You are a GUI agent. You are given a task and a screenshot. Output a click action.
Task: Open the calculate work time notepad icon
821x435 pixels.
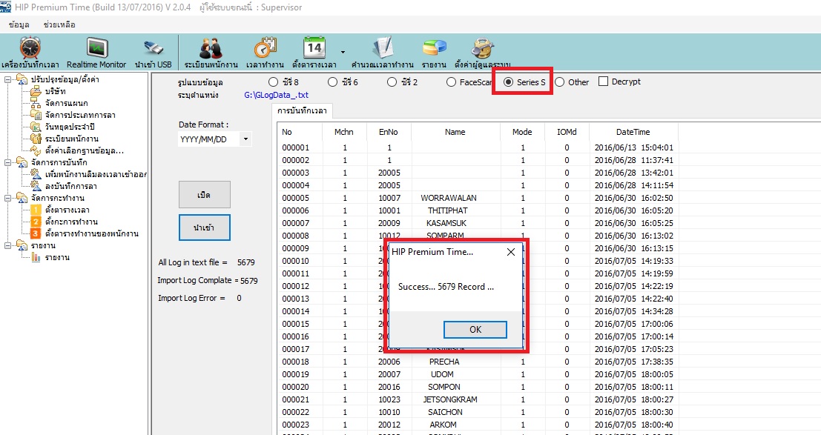click(x=382, y=53)
